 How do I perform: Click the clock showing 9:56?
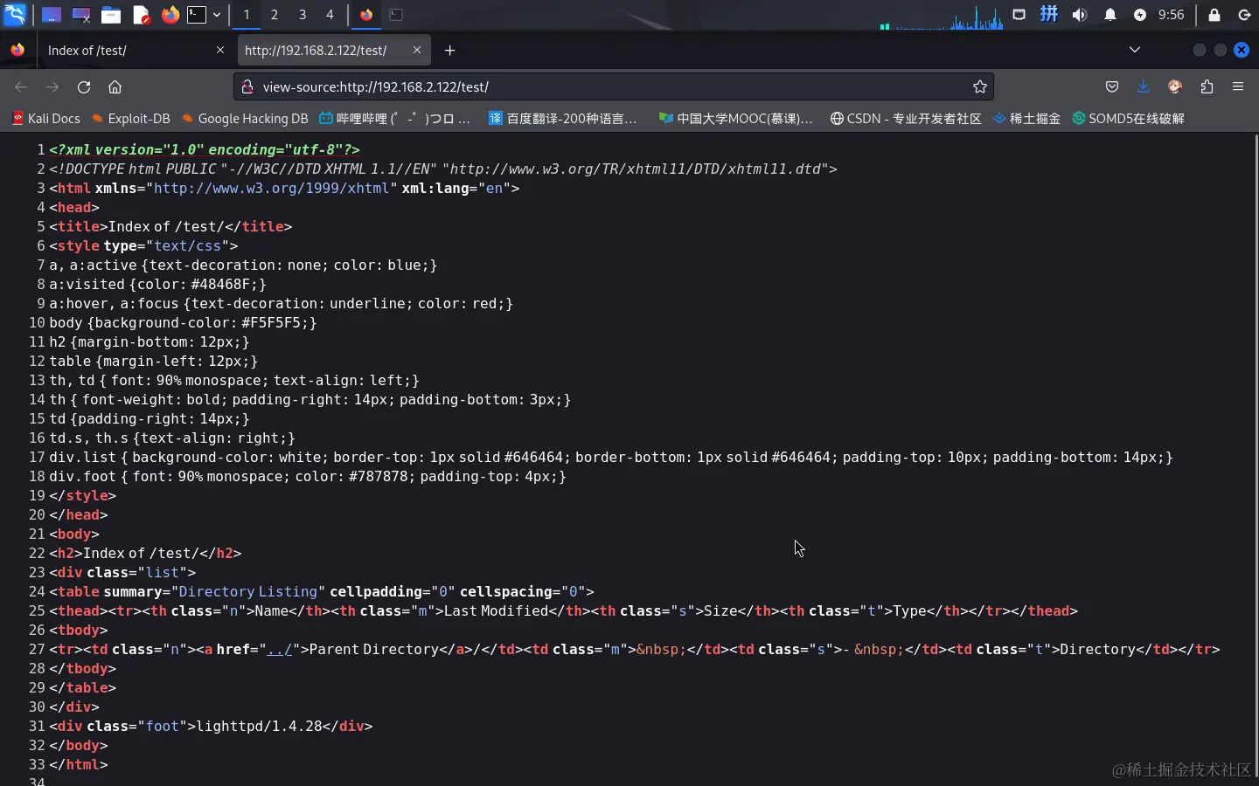(x=1171, y=15)
